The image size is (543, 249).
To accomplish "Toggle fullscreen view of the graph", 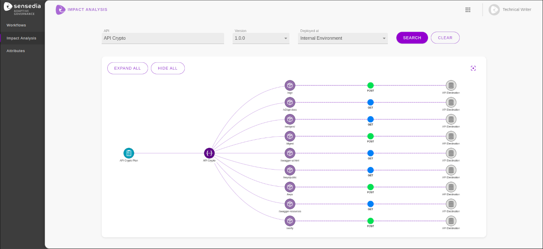I will (473, 68).
